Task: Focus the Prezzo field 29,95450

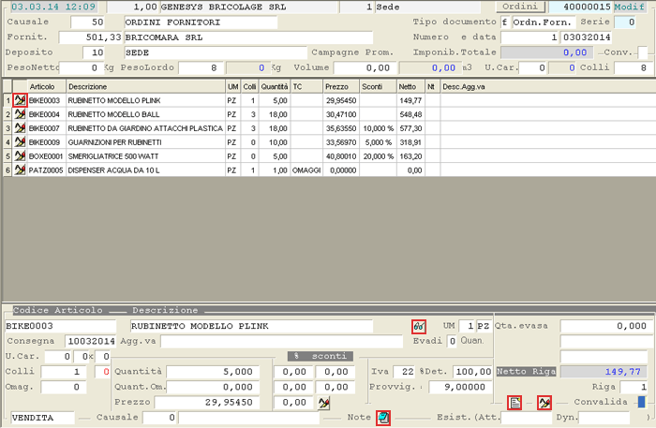Action: [x=207, y=403]
